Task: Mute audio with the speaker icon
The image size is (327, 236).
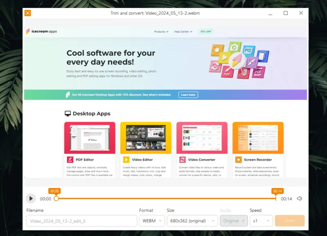Action: (x=300, y=198)
